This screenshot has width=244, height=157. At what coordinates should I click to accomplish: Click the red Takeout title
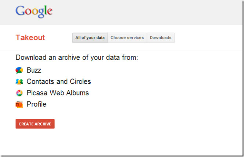coord(30,37)
